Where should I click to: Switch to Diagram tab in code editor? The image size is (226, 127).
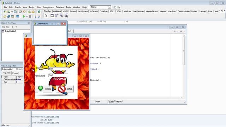tap(118, 102)
